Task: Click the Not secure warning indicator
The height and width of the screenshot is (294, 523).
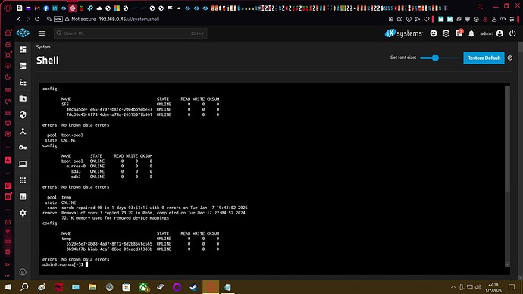Action: click(x=80, y=20)
